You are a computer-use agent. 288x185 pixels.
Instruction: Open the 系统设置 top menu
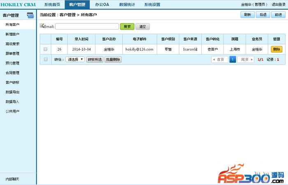point(152,5)
